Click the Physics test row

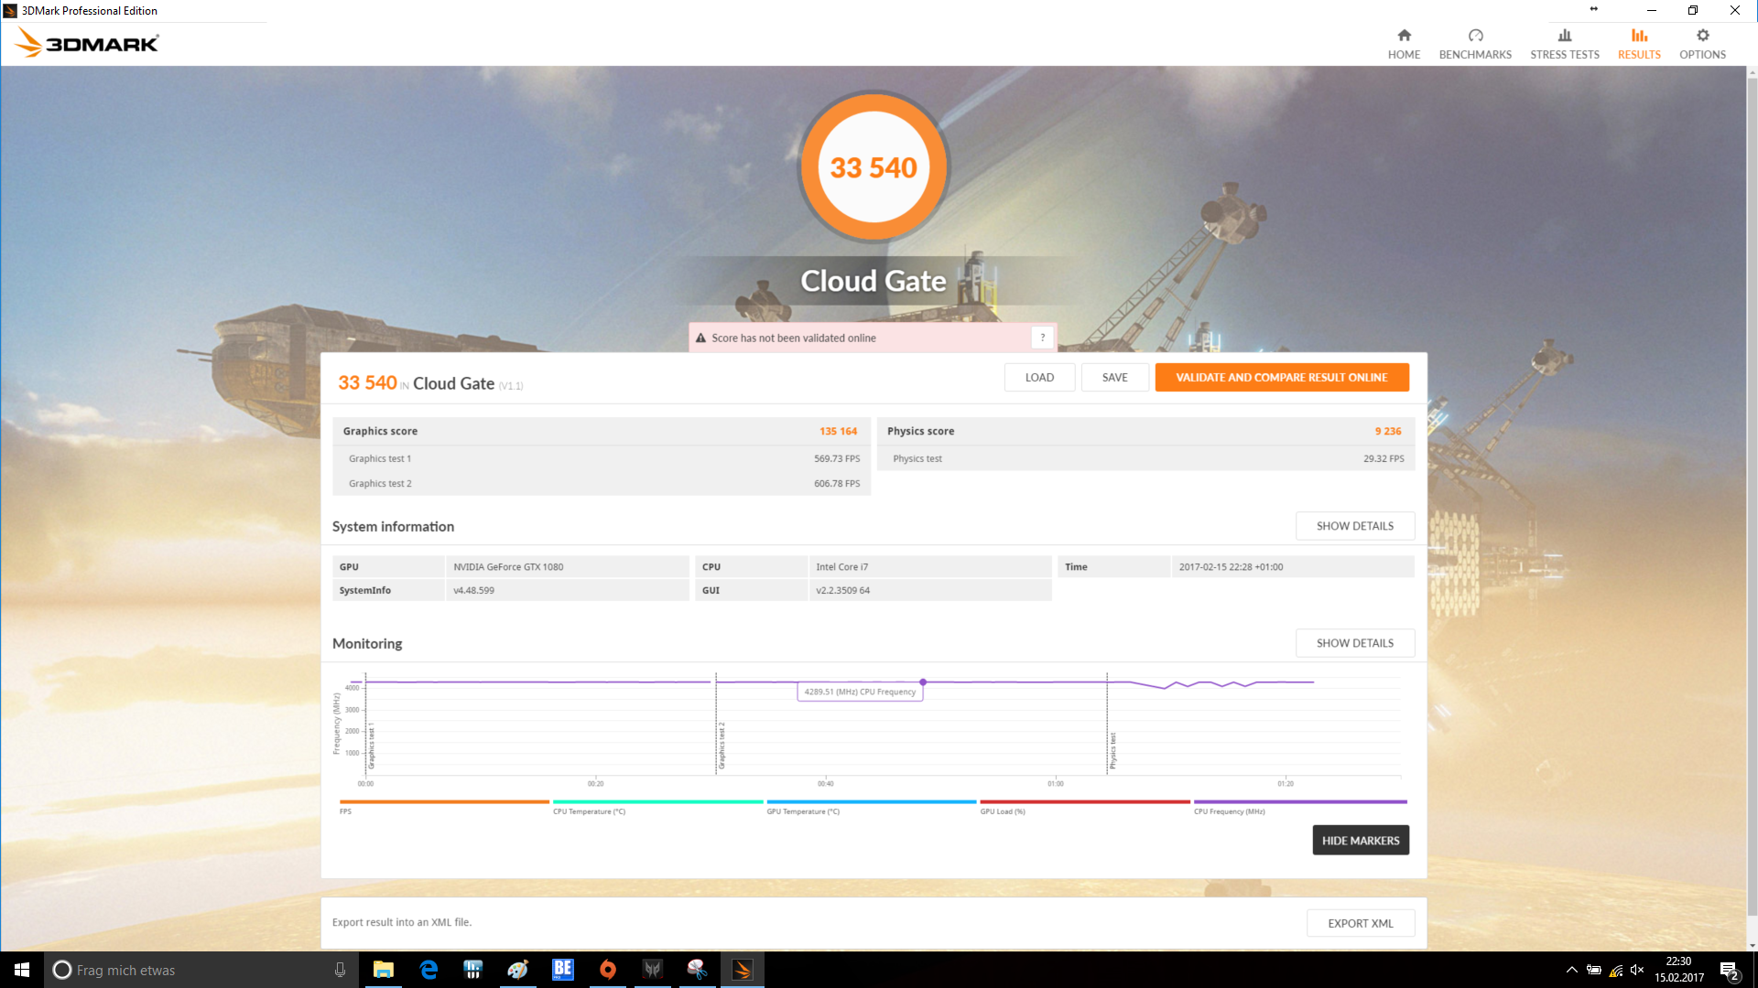click(x=1146, y=458)
